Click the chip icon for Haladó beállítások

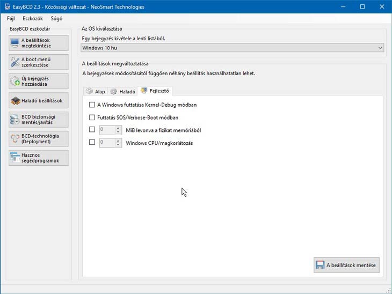click(x=15, y=100)
